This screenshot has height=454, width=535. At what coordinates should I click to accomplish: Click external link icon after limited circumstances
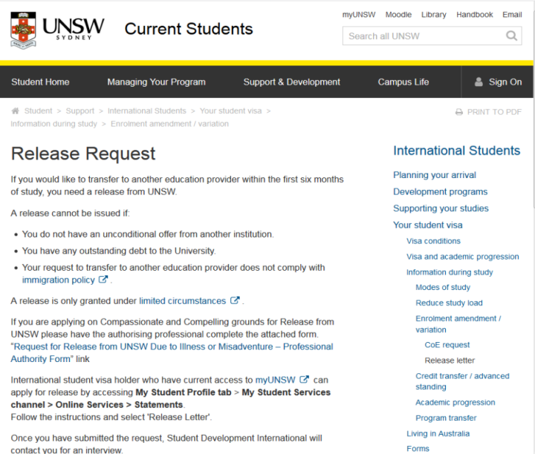(235, 300)
